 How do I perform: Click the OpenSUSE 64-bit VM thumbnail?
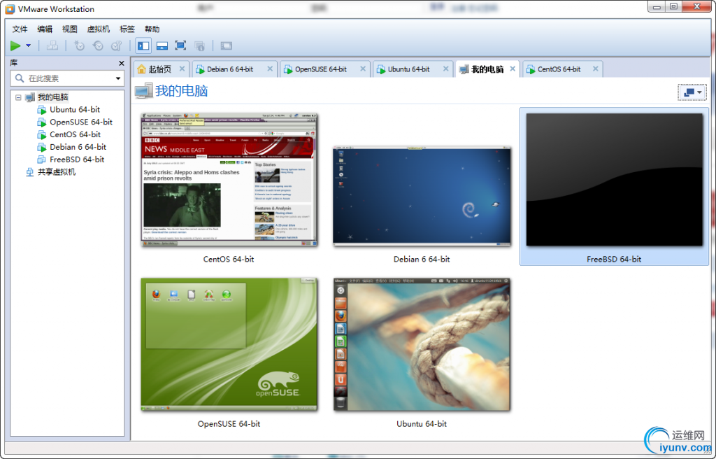(229, 344)
